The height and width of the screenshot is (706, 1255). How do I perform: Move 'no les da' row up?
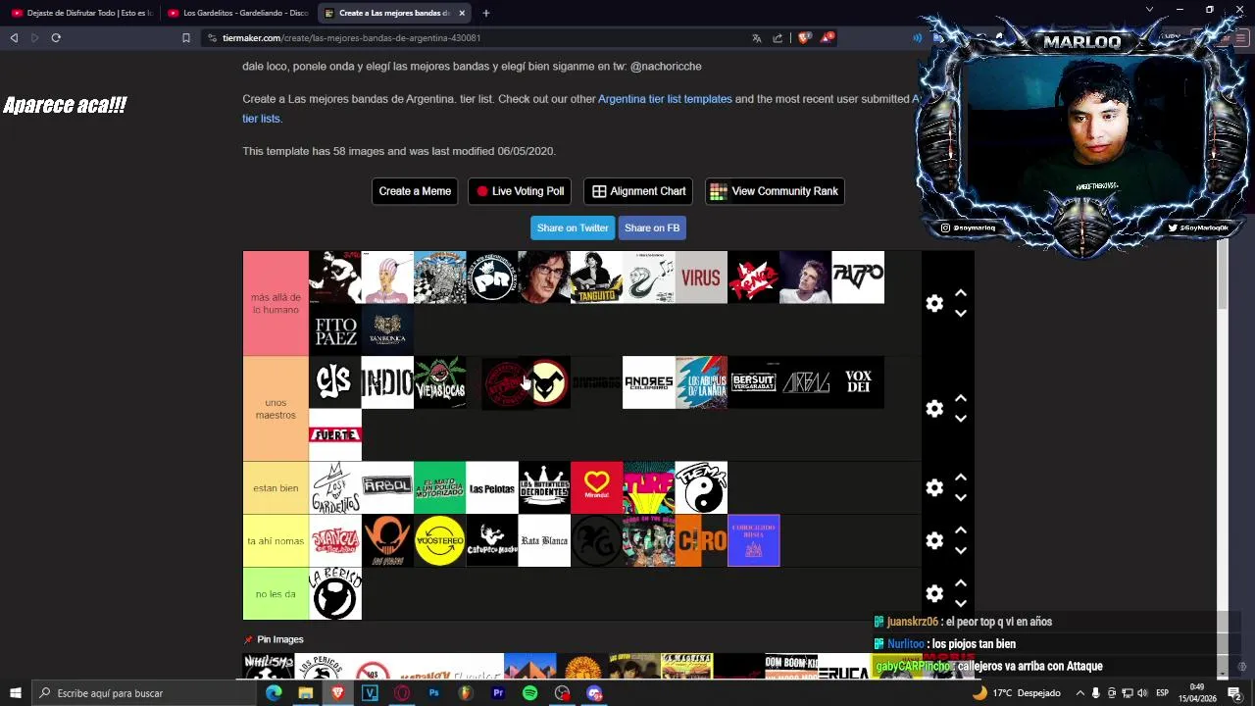coord(961,583)
